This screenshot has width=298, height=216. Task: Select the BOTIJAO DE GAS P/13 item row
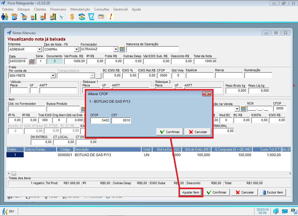point(148,155)
